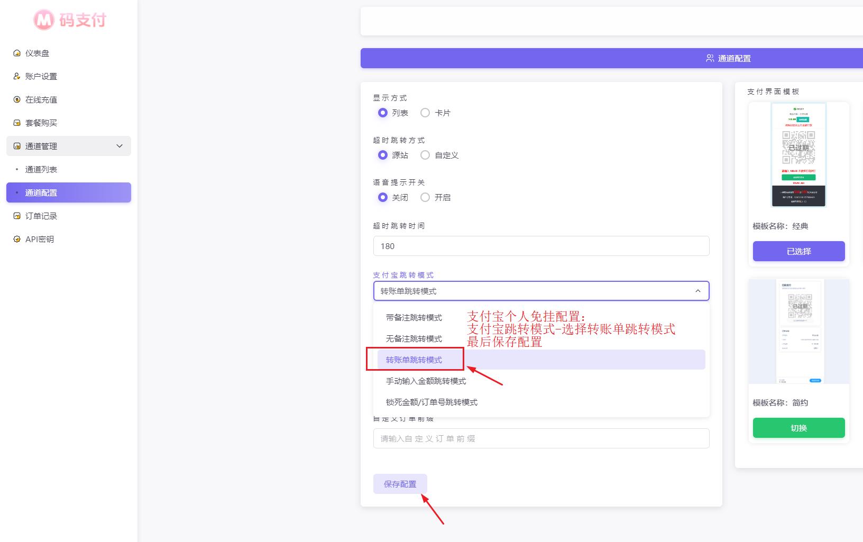Image resolution: width=863 pixels, height=542 pixels.
Task: Open the API密钥 key icon
Action: point(17,240)
